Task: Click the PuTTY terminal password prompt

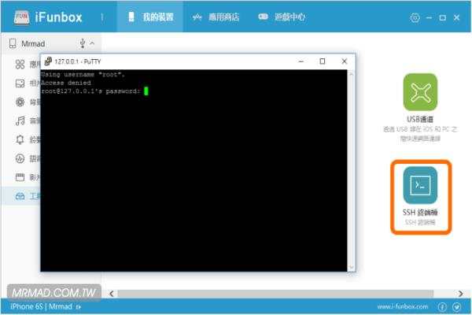Action: click(x=90, y=91)
